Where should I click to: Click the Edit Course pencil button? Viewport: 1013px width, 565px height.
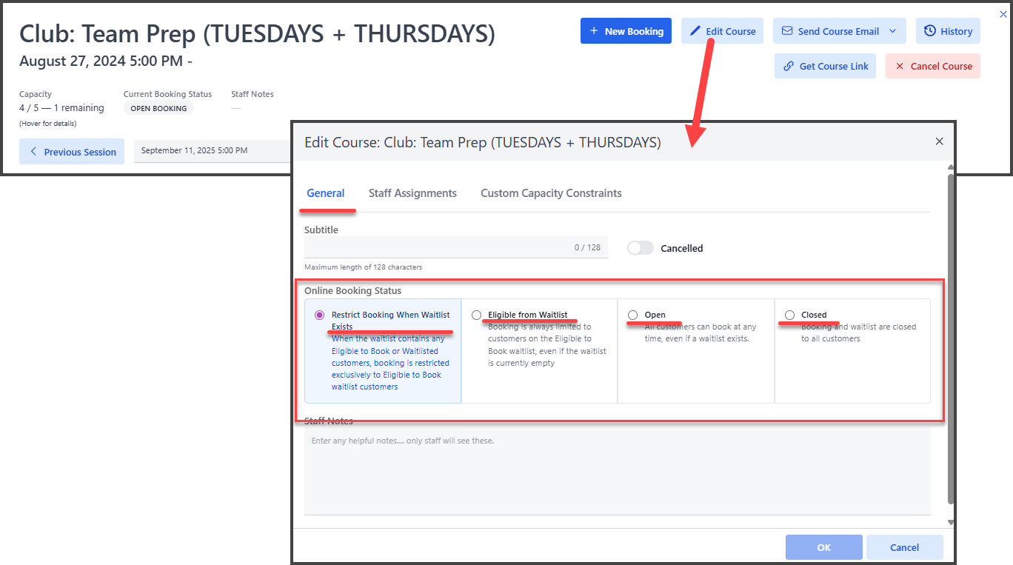point(722,31)
